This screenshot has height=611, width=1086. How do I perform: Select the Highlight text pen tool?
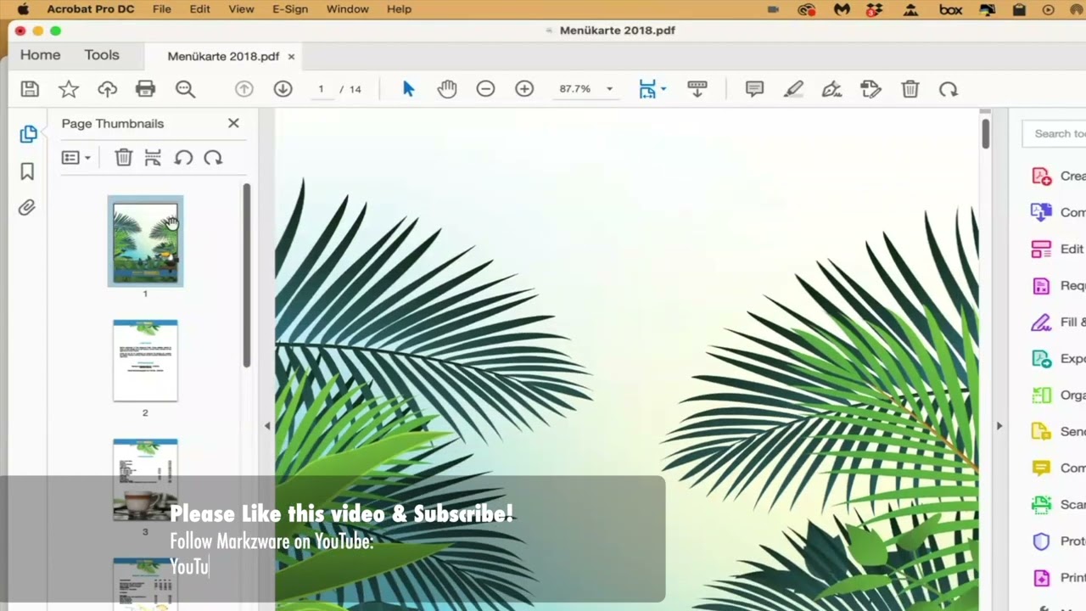[x=793, y=89]
